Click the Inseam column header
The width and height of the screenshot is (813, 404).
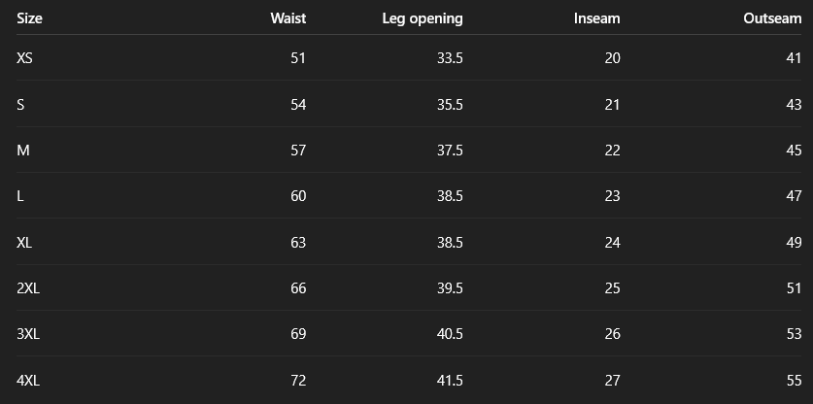597,18
